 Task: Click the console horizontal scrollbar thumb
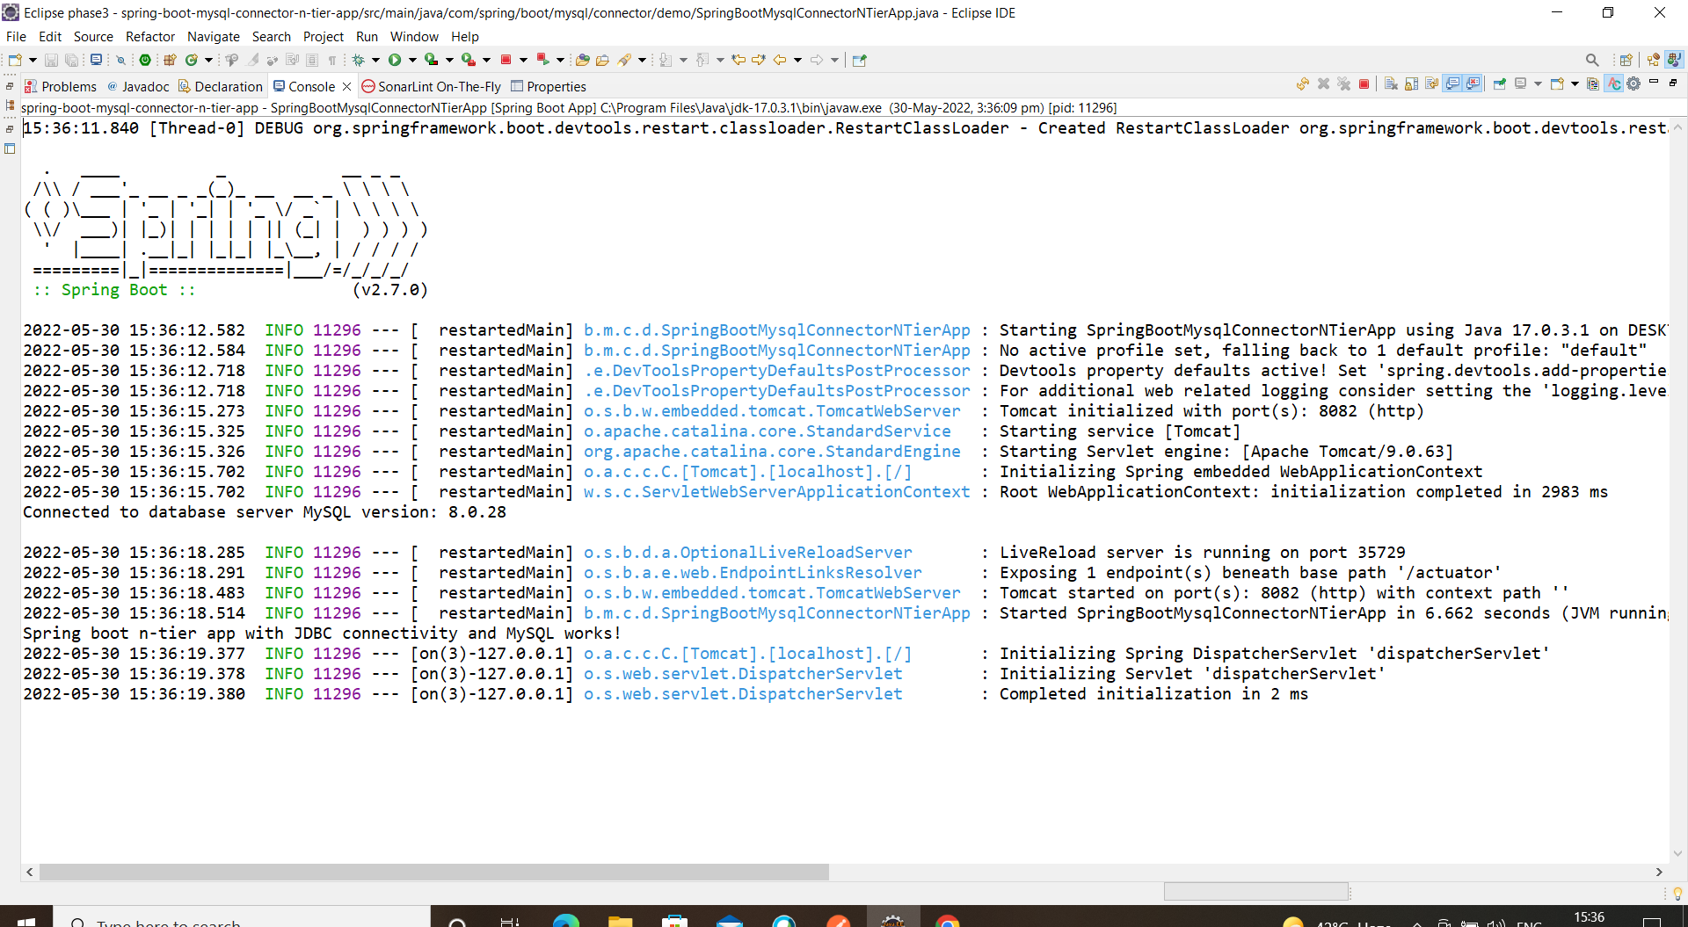(434, 872)
